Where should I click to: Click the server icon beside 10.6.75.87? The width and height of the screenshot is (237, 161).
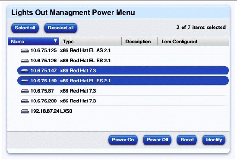pos(25,91)
